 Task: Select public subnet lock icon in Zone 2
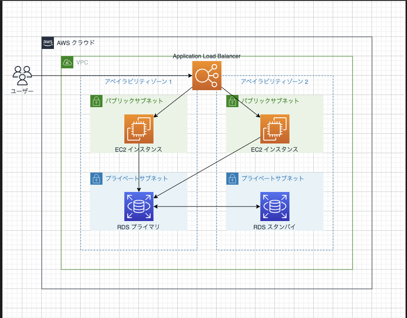click(232, 101)
